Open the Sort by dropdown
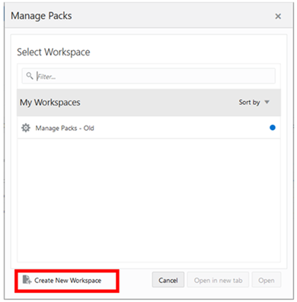 (x=254, y=102)
